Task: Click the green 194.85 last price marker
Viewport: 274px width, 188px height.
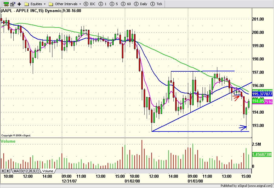Action: 258,101
